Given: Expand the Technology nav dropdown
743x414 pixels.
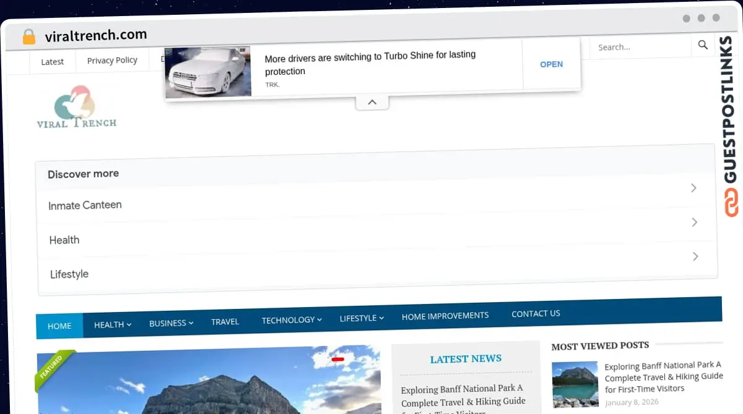Looking at the screenshot, I should click(291, 320).
